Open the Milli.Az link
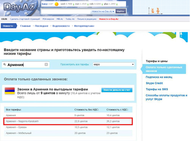The image size is (190, 141). [x=60, y=19]
